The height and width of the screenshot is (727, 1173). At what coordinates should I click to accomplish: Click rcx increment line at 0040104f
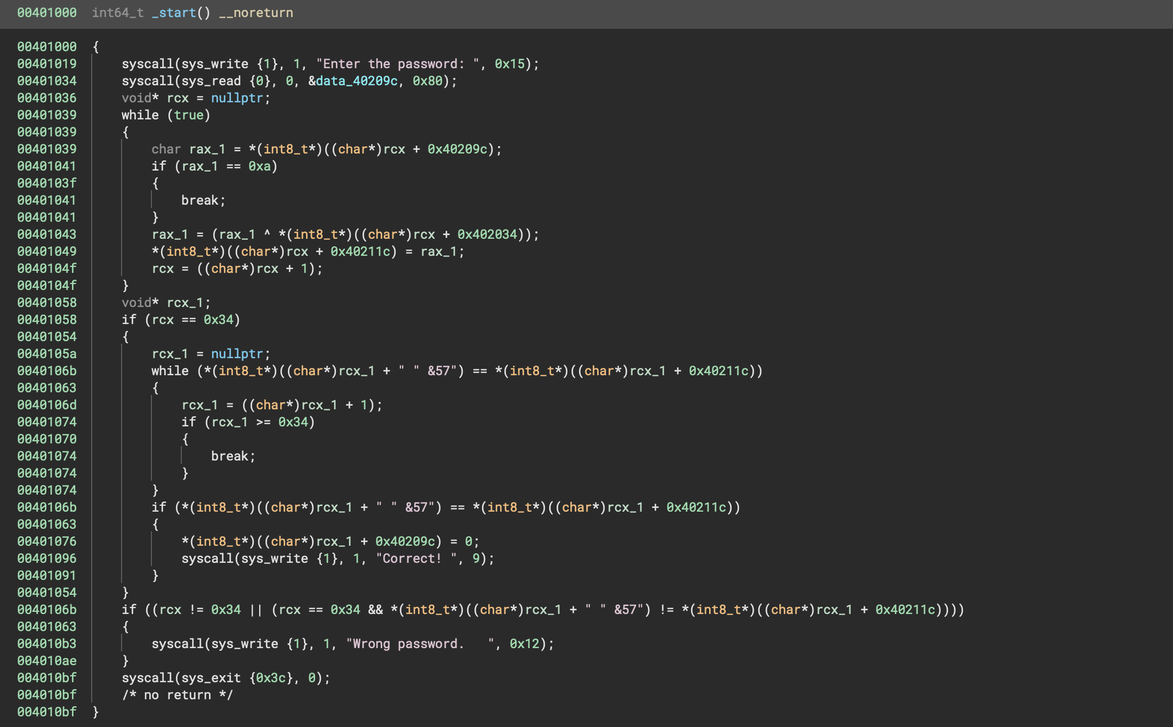tap(237, 269)
